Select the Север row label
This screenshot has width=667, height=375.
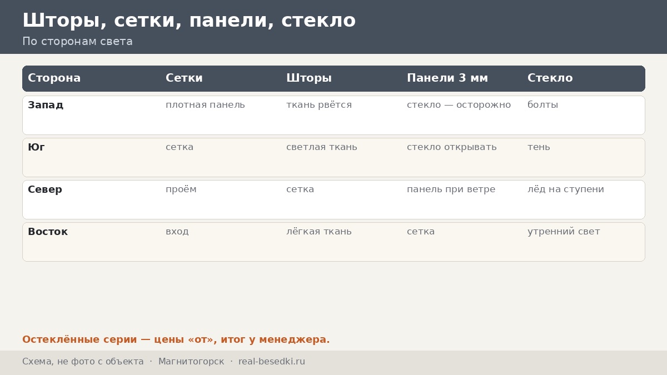tap(45, 189)
